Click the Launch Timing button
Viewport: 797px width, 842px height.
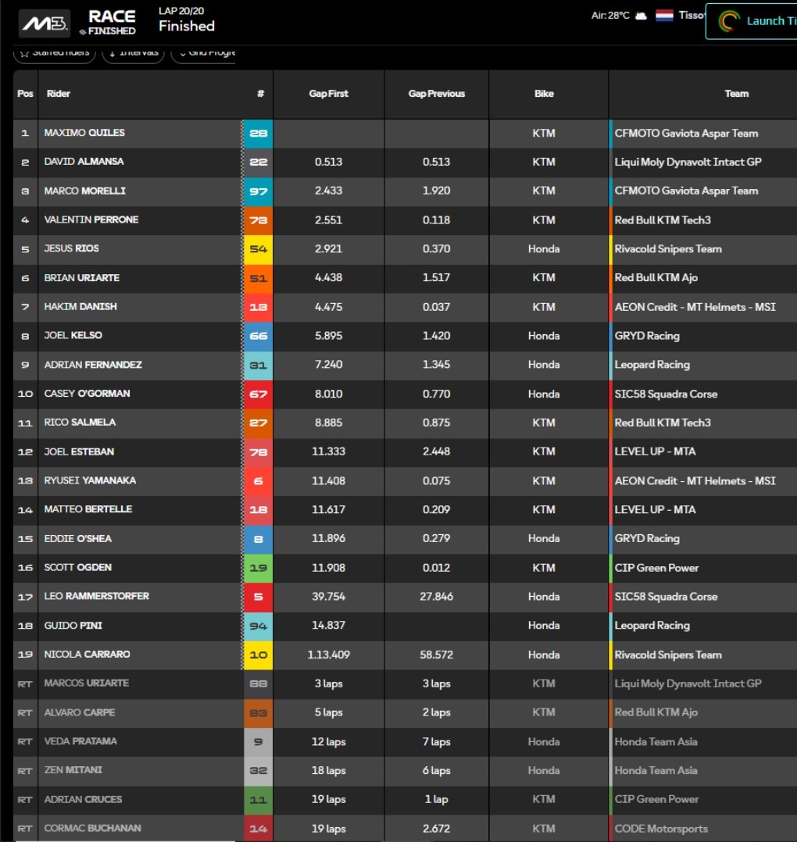[x=752, y=21]
